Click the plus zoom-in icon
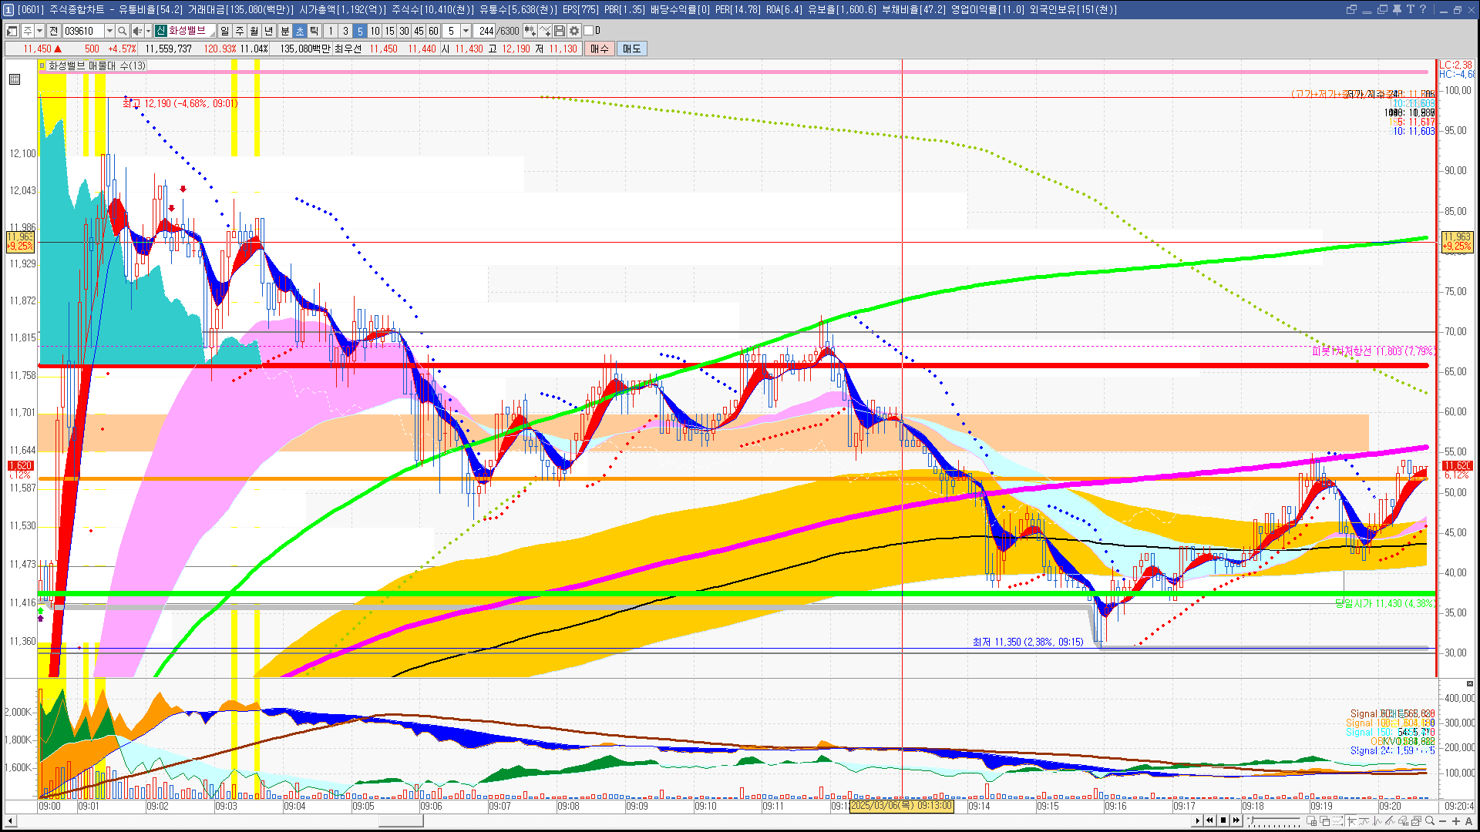The width and height of the screenshot is (1480, 832). click(x=1456, y=820)
